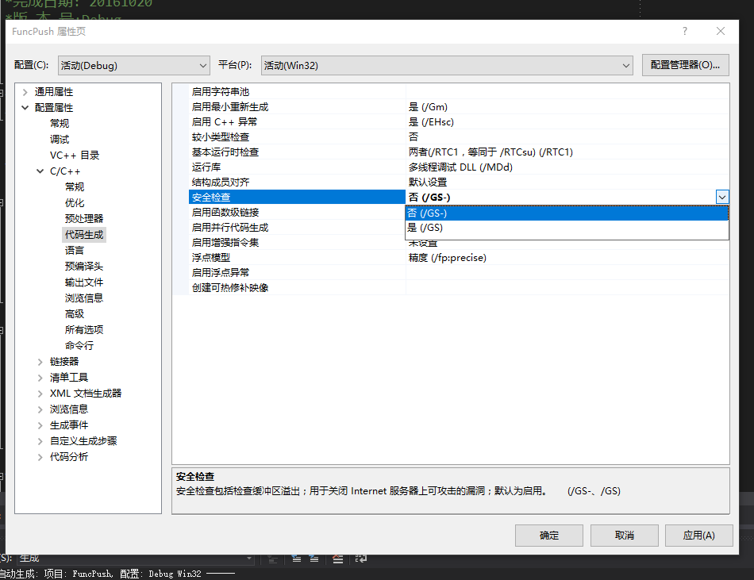Click the 应用(A) button
Image resolution: width=754 pixels, height=580 pixels.
[x=699, y=536]
